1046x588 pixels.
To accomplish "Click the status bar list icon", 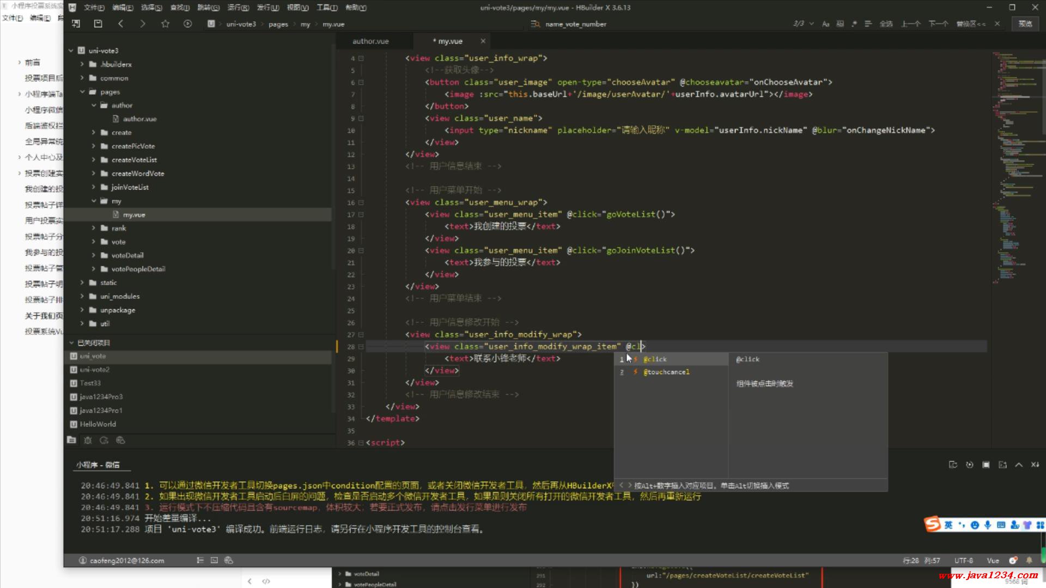I will pos(200,560).
